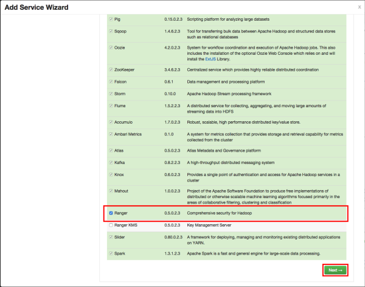This screenshot has width=365, height=287.
Task: Enable the Ranger KMS checkbox
Action: 111,225
